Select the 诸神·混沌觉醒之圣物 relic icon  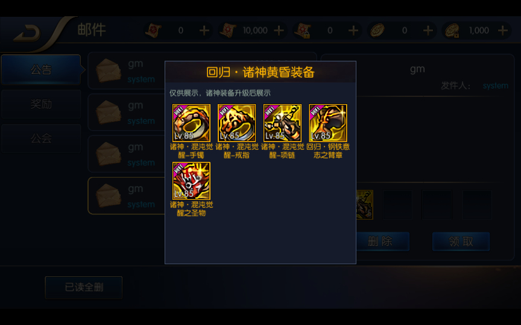tap(191, 181)
